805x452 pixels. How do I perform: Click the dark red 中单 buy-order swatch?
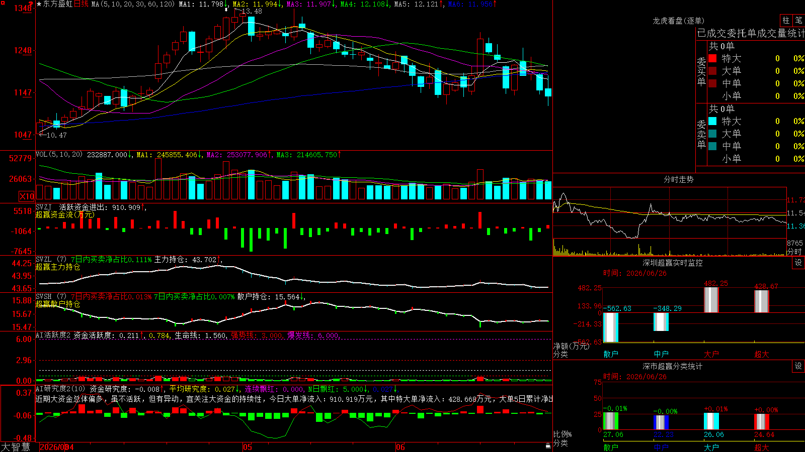click(712, 83)
